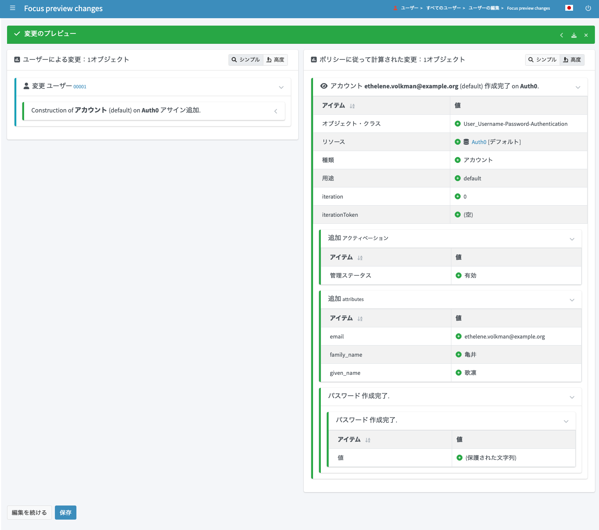Click the plus icon beside User_Username-Password-Authentication
This screenshot has height=530, width=599.
[458, 124]
